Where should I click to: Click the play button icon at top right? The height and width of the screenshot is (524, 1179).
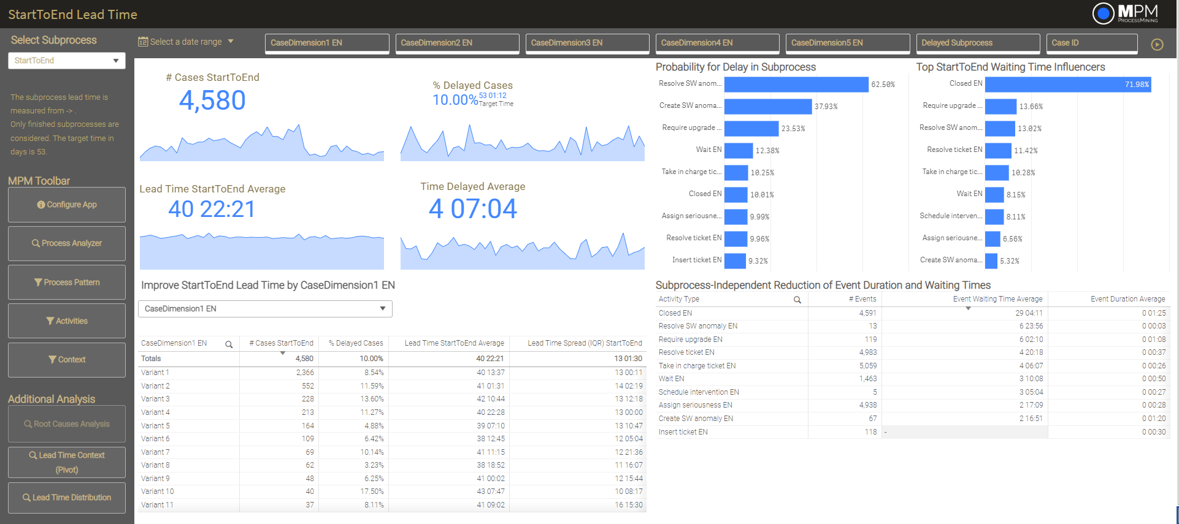[1157, 44]
